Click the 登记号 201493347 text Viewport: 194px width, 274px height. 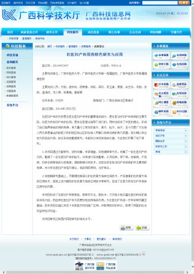55,65
